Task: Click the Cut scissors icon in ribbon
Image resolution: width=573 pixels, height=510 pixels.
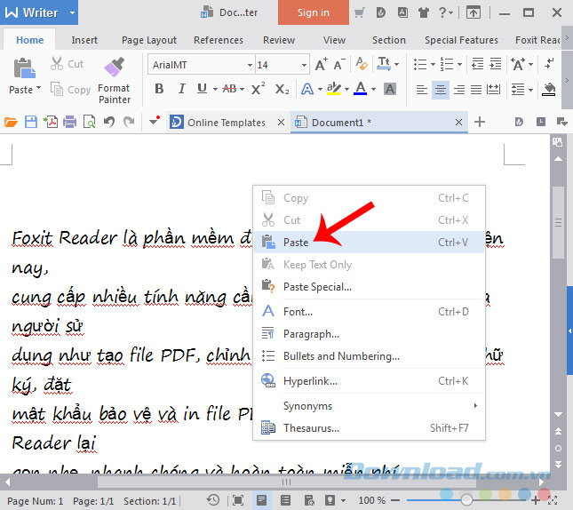Action: tap(57, 64)
